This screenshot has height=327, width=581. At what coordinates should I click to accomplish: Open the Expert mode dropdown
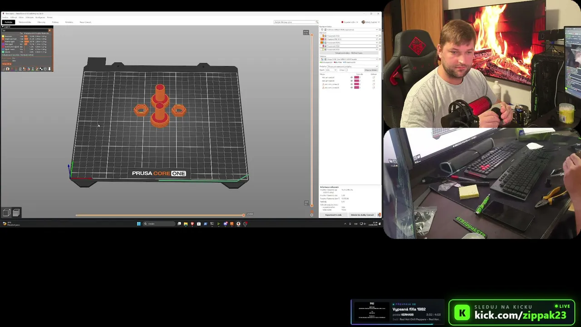[x=350, y=22]
